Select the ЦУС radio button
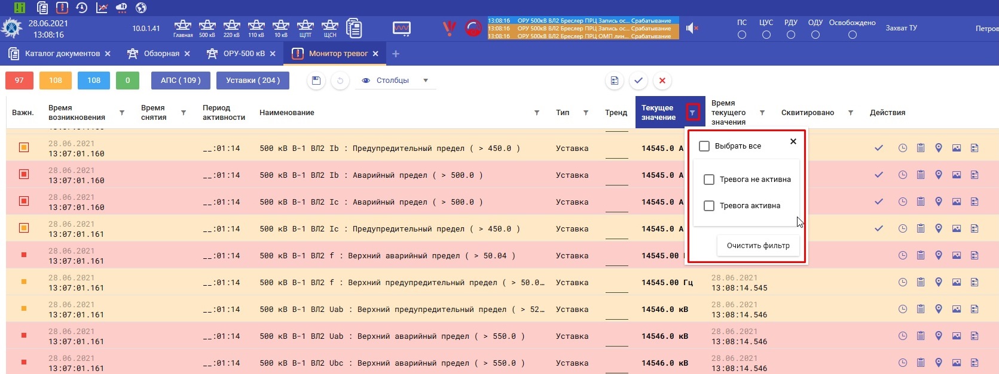 [766, 35]
